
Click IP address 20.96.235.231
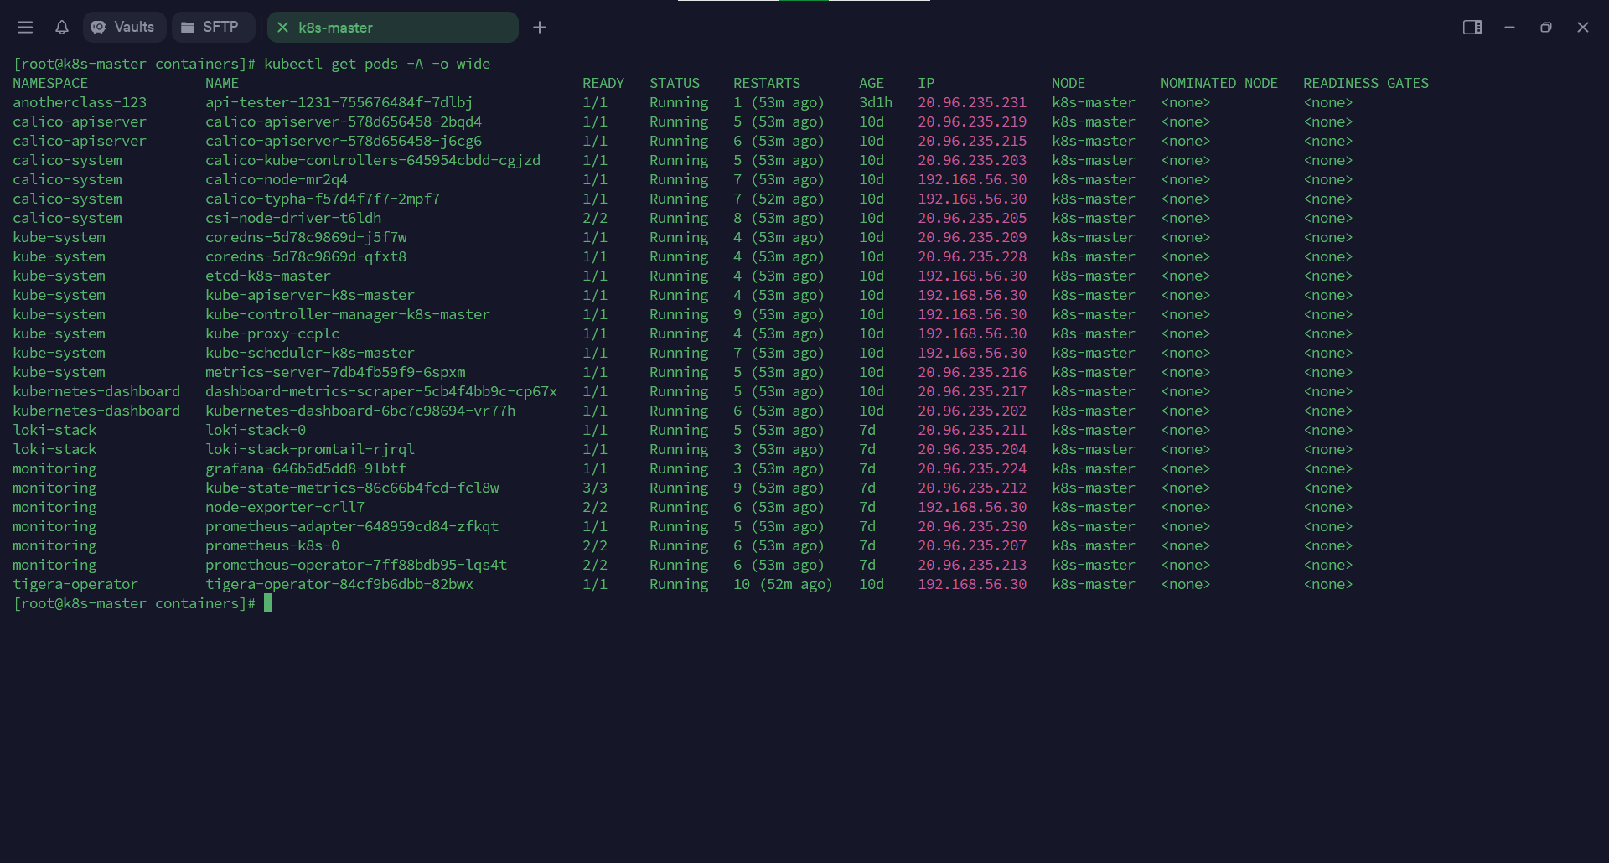(972, 102)
